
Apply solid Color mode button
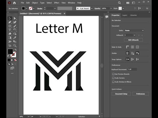[9, 60]
